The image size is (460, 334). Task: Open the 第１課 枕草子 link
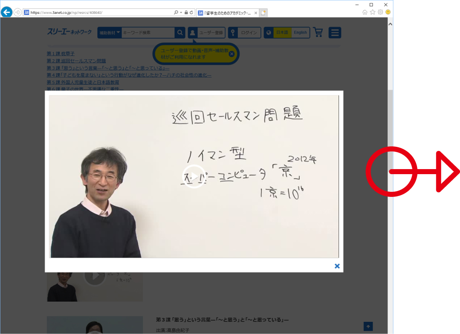click(x=61, y=53)
